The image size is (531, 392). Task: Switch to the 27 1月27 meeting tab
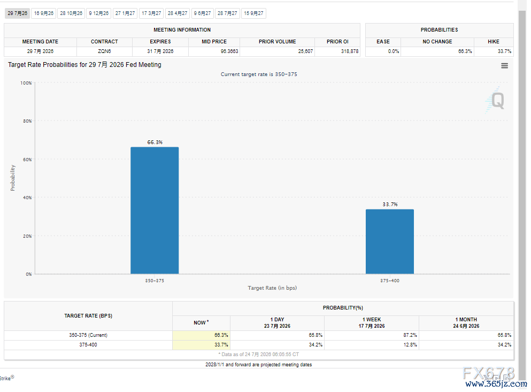(x=125, y=13)
